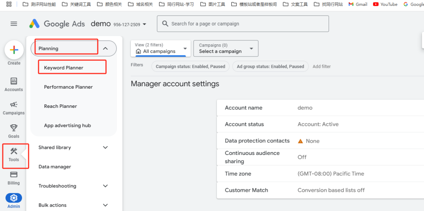Click the Google Ads logo
The image size is (424, 211).
(x=57, y=24)
